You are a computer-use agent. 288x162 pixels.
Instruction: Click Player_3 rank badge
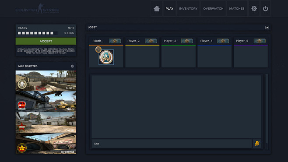pyautogui.click(x=187, y=41)
